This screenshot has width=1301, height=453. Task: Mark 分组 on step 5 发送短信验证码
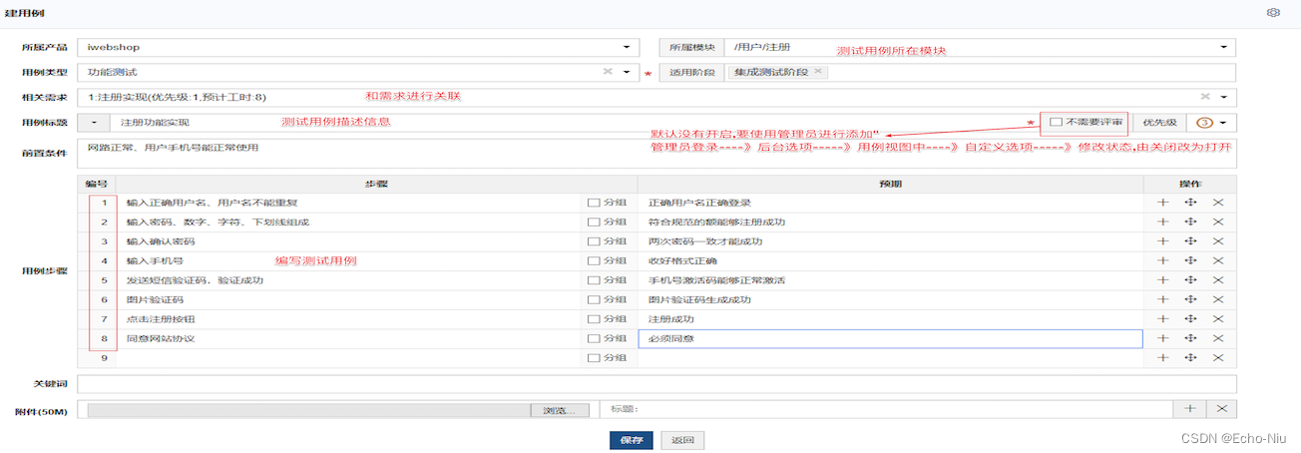tap(594, 280)
